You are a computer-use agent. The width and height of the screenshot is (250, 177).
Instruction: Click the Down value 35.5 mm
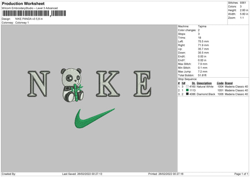203,53
